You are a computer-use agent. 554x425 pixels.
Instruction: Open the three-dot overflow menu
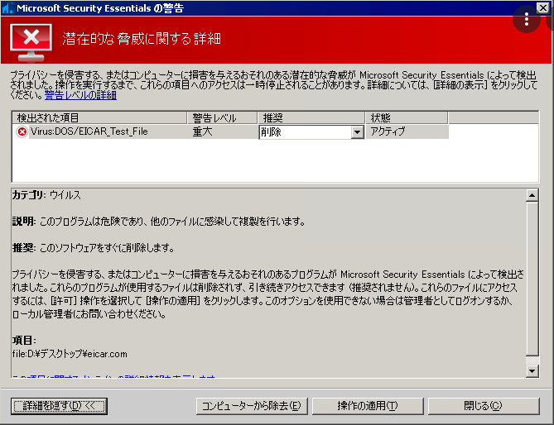click(527, 19)
